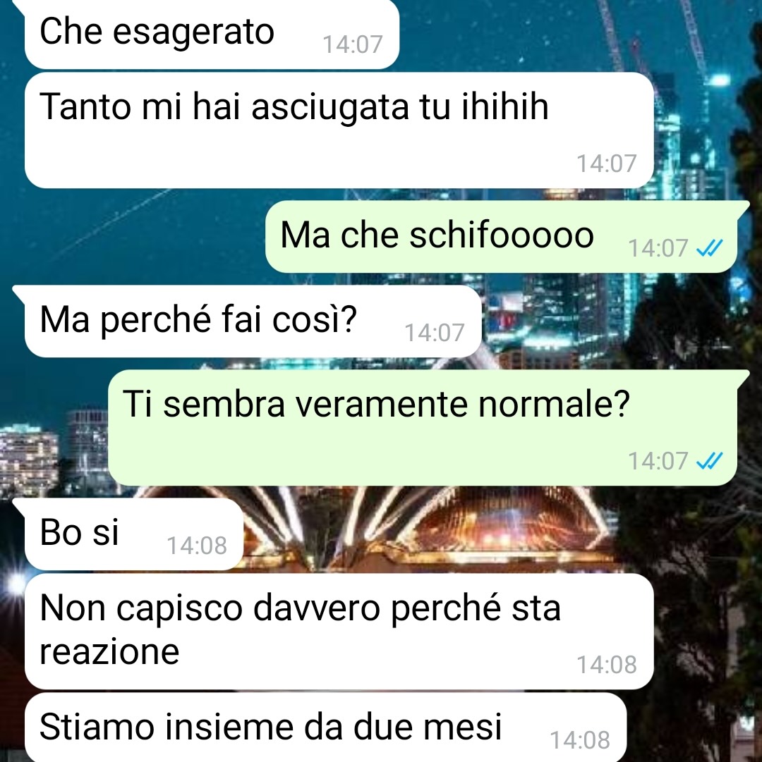Click the read receipt ticks on 'Ma che schifooooo'

click(710, 248)
